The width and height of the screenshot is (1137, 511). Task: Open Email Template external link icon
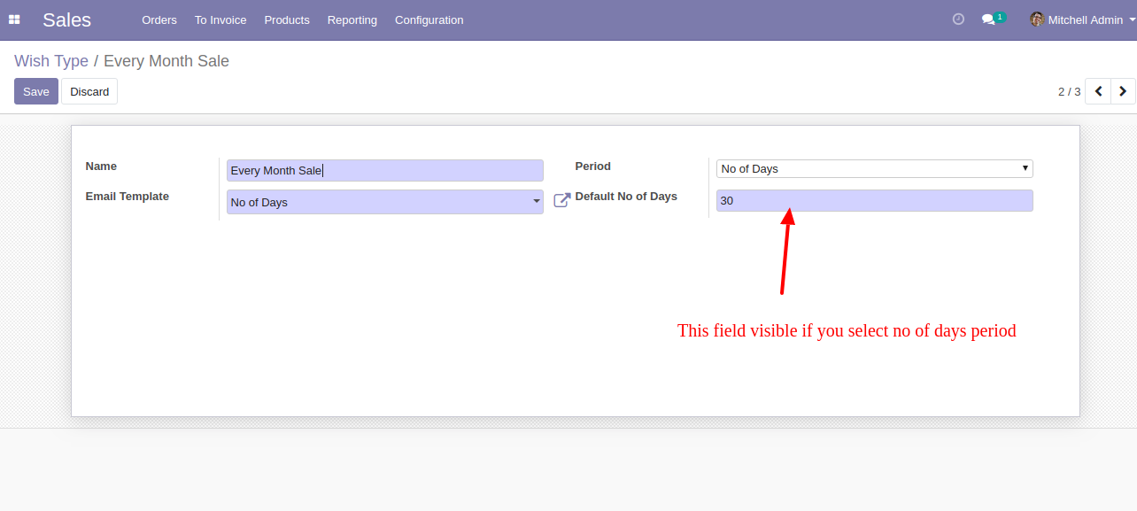(x=561, y=201)
